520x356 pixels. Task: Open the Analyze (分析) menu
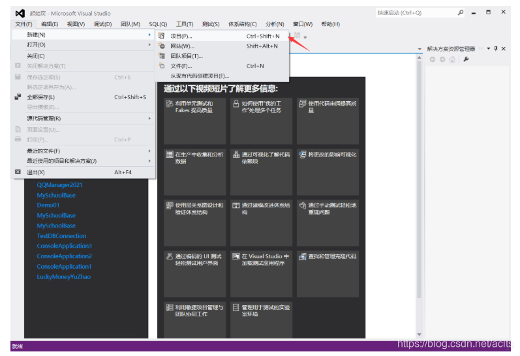tap(275, 24)
